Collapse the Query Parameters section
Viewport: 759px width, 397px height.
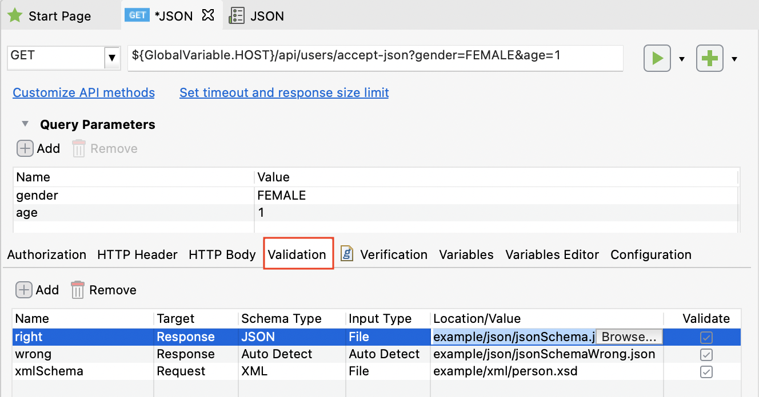tap(24, 124)
